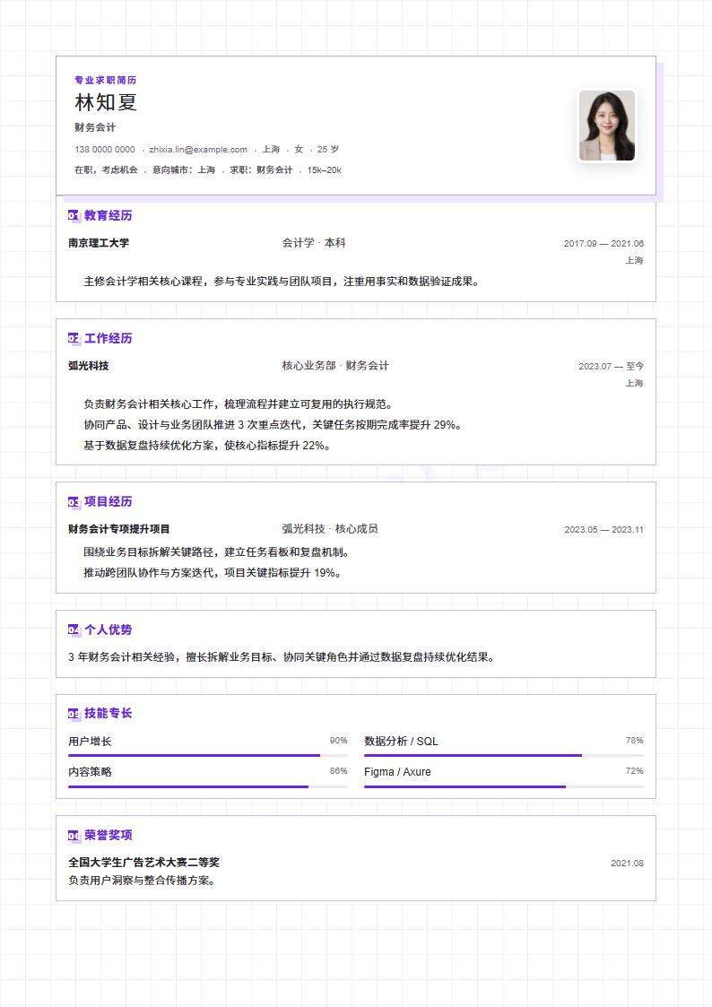Click the 技能专长 section heading
The height and width of the screenshot is (1007, 712).
[x=108, y=714]
